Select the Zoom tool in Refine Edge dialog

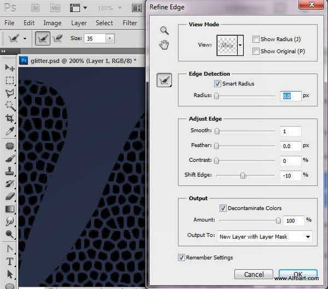[164, 31]
